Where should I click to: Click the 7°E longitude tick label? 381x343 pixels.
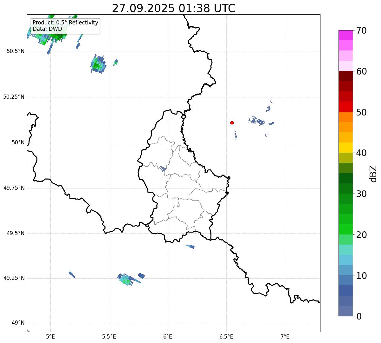(x=285, y=336)
